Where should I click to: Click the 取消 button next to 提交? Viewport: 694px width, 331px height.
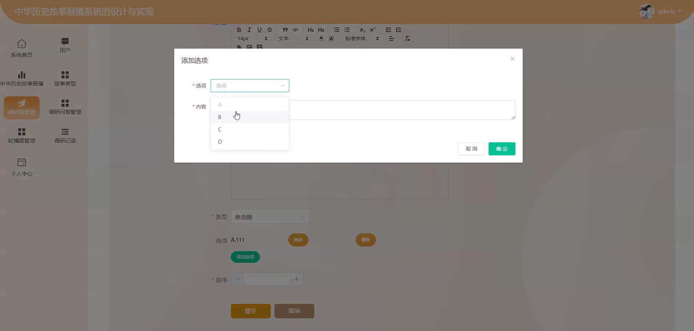[294, 311]
